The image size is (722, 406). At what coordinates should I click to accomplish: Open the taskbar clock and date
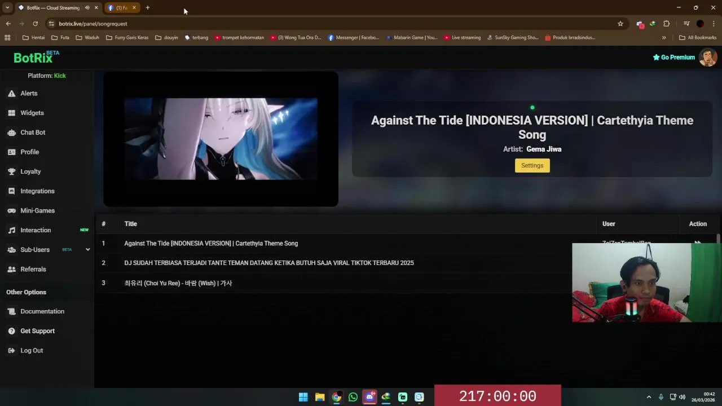point(703,397)
